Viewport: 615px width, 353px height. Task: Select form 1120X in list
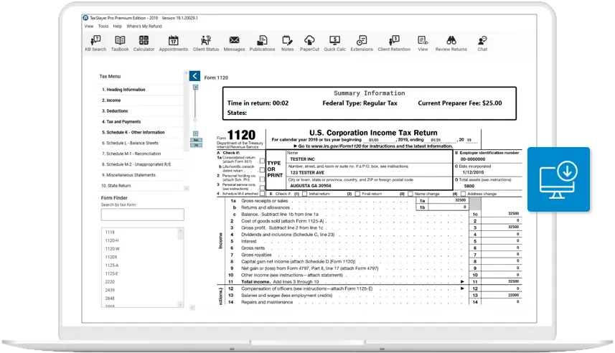[x=111, y=257]
